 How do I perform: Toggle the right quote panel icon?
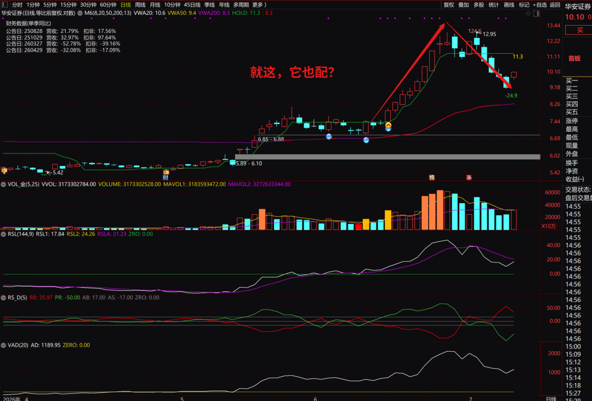pyautogui.click(x=536, y=14)
